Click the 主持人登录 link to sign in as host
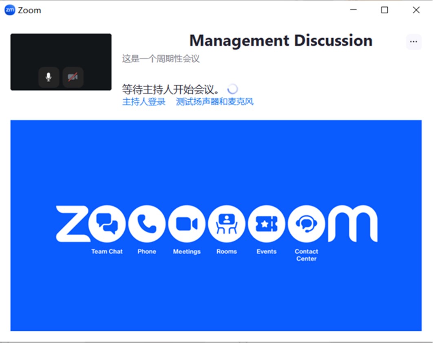This screenshot has height=343, width=433. click(143, 102)
